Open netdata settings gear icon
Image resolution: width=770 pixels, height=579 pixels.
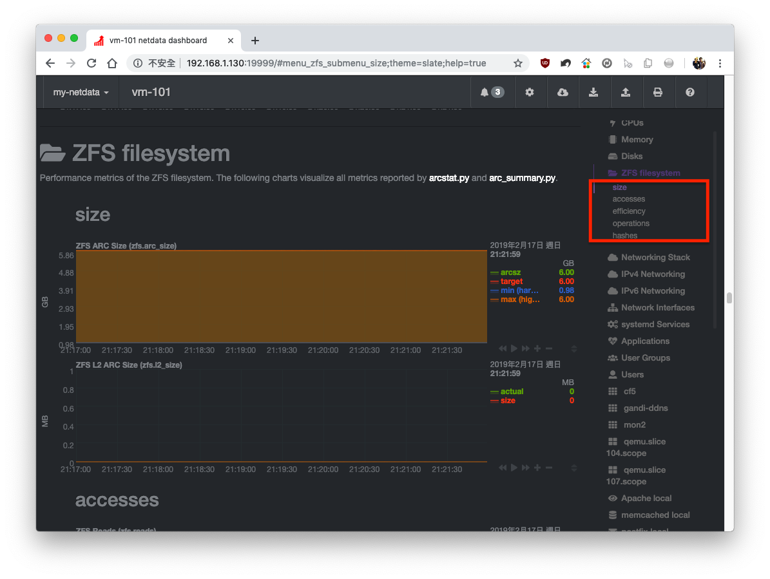pos(530,92)
